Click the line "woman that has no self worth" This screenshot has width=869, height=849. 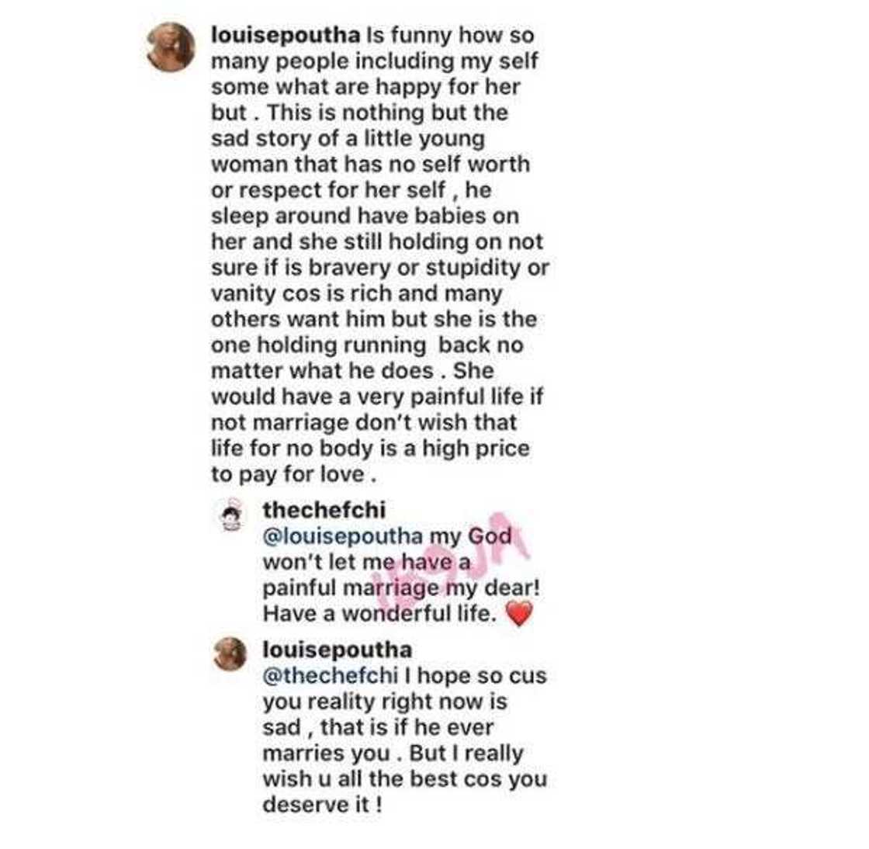click(x=370, y=164)
